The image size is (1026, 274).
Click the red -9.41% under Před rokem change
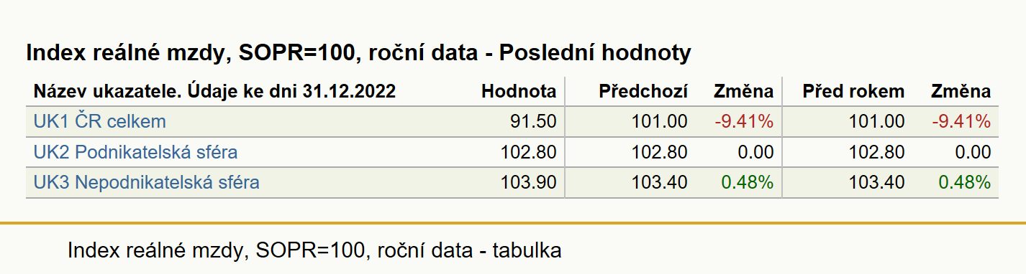(961, 121)
